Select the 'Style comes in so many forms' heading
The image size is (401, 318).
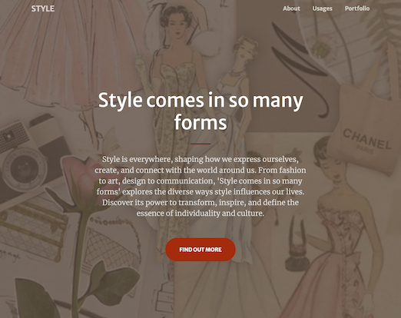tap(200, 111)
